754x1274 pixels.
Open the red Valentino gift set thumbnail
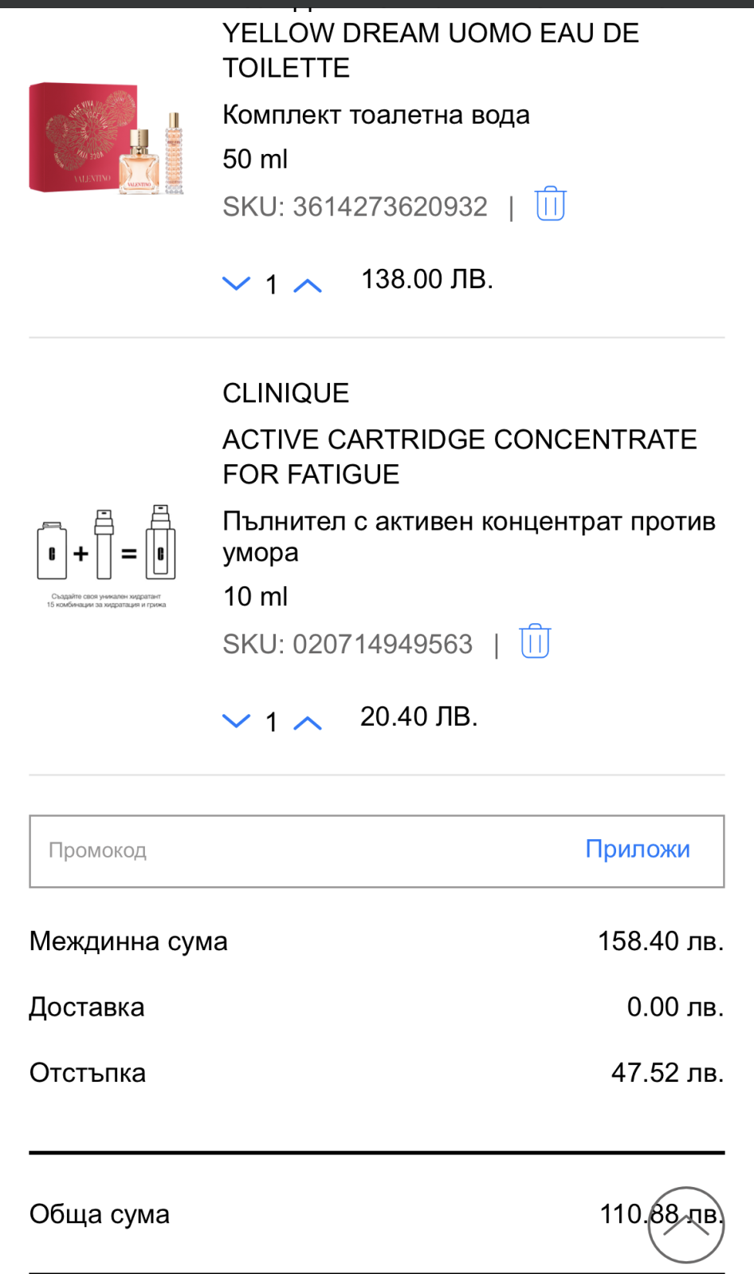107,138
